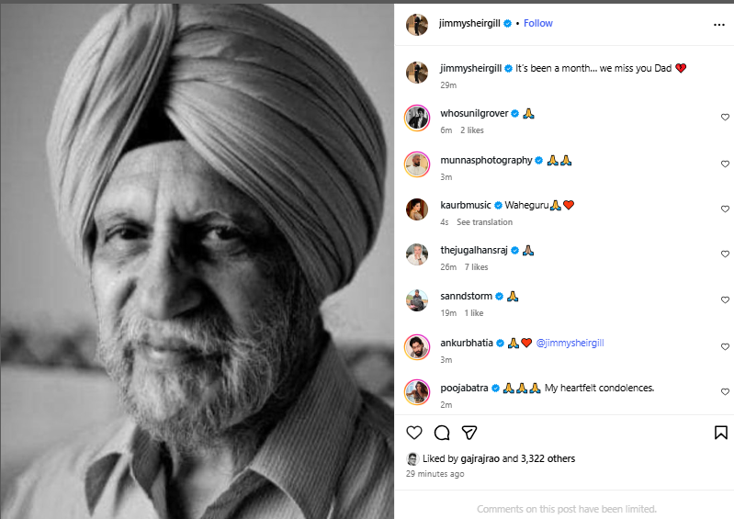Save the post with bookmark icon
This screenshot has height=519, width=734.
point(721,433)
